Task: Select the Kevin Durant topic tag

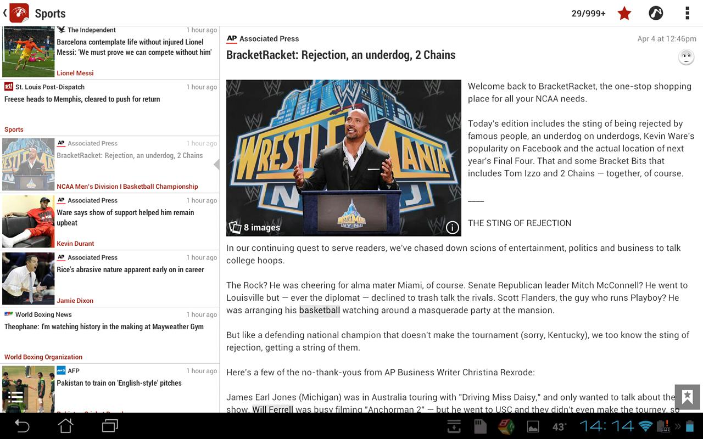Action: click(75, 244)
